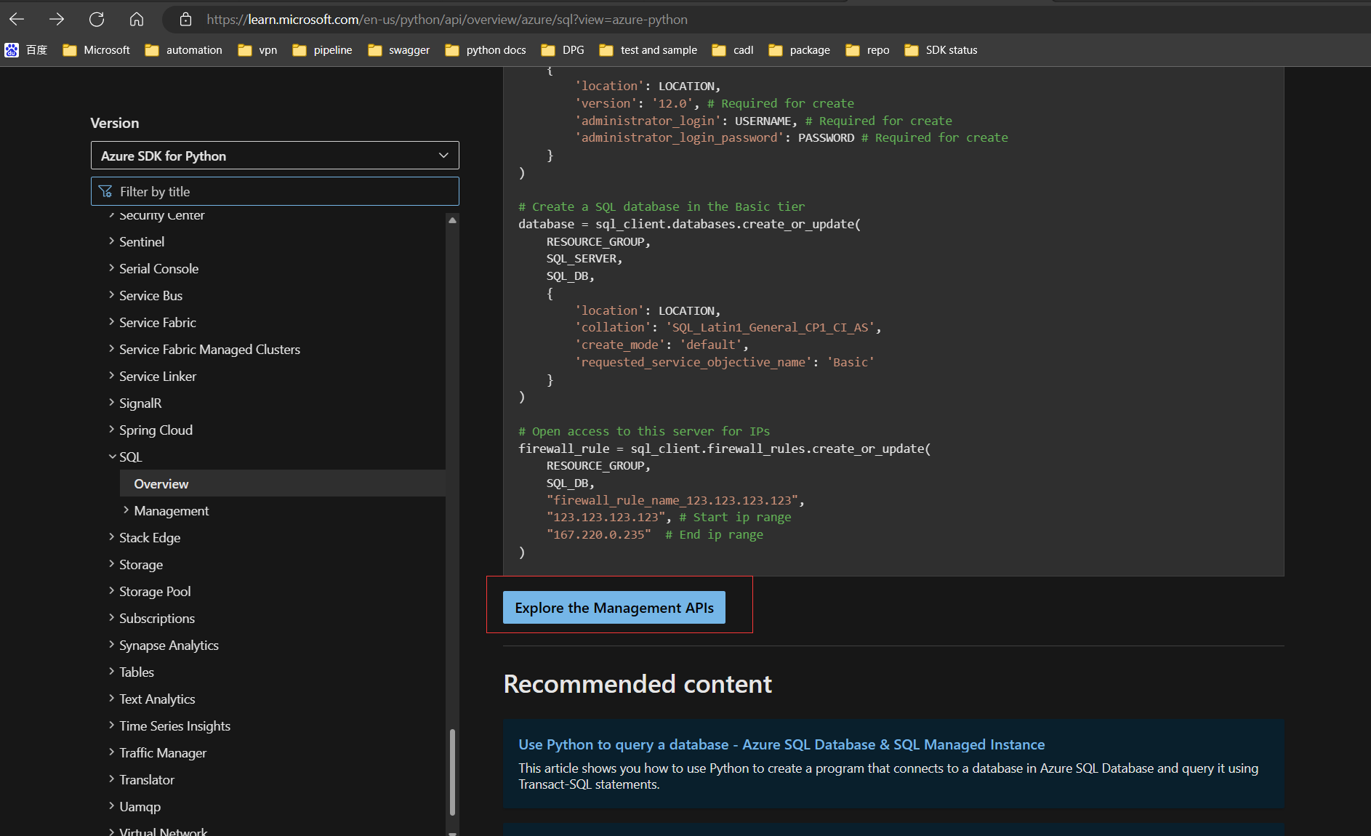Expand the Serial Console node
This screenshot has width=1371, height=836.
111,268
